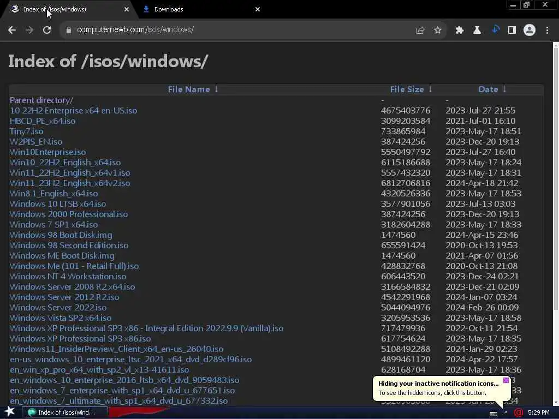The width and height of the screenshot is (559, 419).
Task: Click Windows Vista SP2 x64.iso link
Action: [x=60, y=318]
